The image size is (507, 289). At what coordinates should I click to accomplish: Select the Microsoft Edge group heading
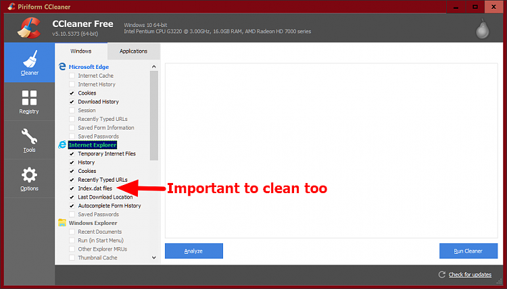point(89,67)
